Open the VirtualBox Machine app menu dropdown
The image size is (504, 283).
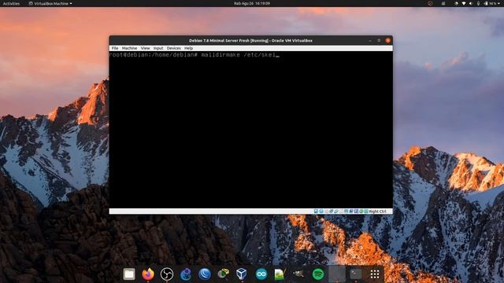[50, 3]
